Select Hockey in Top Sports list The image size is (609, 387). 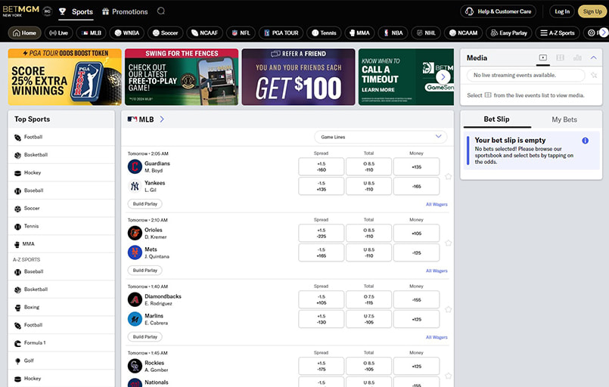pos(61,173)
